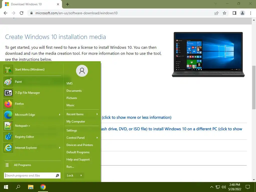Click the taskbar clock showing 2:48 PM
The height and width of the screenshot is (192, 256).
(x=234, y=187)
